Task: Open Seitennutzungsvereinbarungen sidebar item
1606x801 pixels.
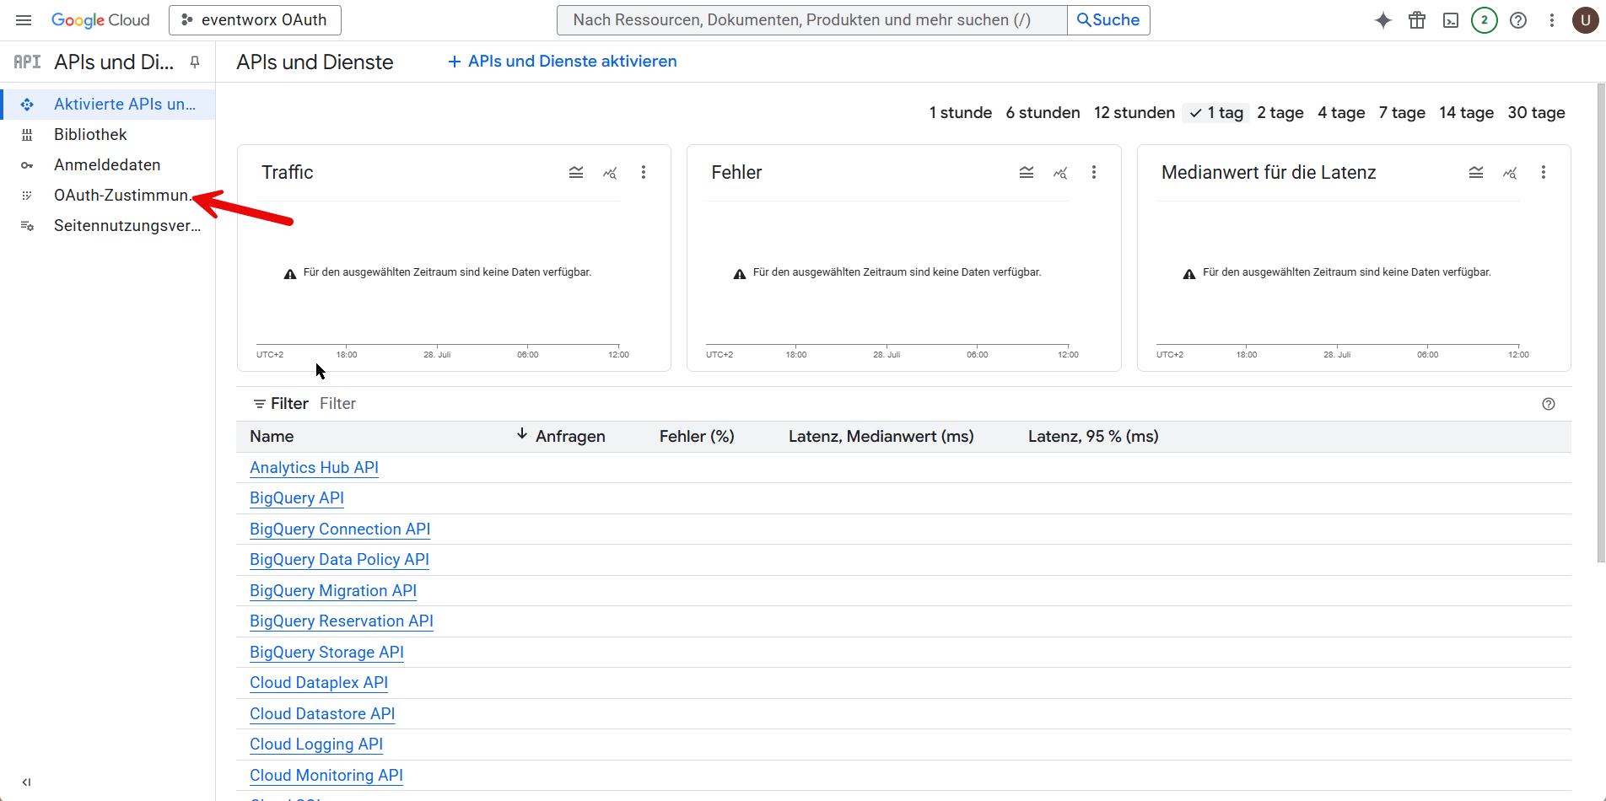Action: (108, 226)
